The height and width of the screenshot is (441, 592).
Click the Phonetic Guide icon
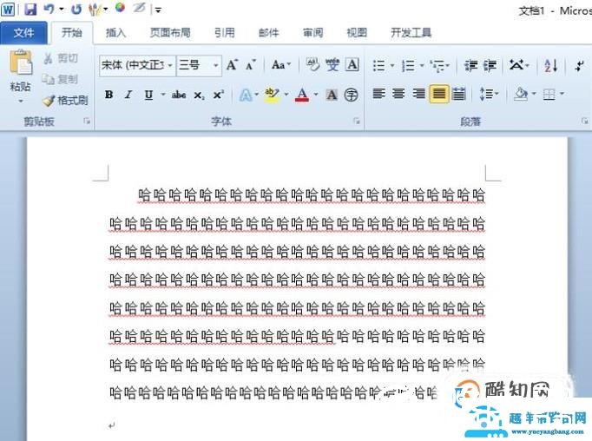[332, 65]
